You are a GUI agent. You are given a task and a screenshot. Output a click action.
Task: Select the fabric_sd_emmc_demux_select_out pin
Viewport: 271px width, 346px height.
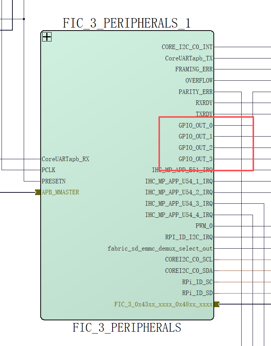click(160, 249)
